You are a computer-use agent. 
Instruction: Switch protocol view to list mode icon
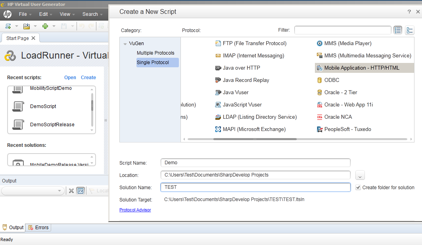pyautogui.click(x=398, y=30)
